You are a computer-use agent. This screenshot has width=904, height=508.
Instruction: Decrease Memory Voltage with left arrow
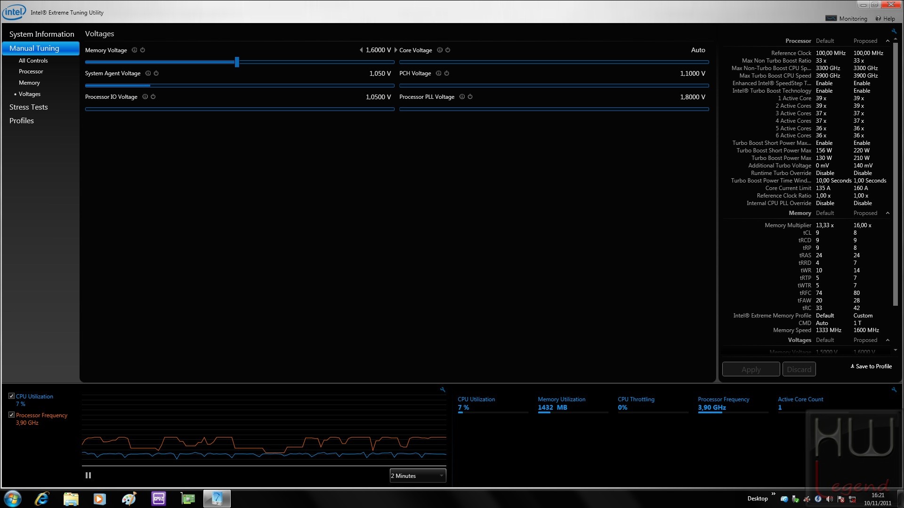click(x=361, y=50)
